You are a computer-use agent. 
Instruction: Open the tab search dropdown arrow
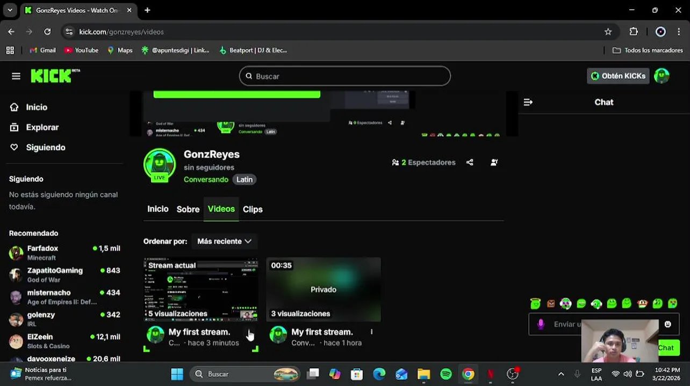click(x=10, y=10)
